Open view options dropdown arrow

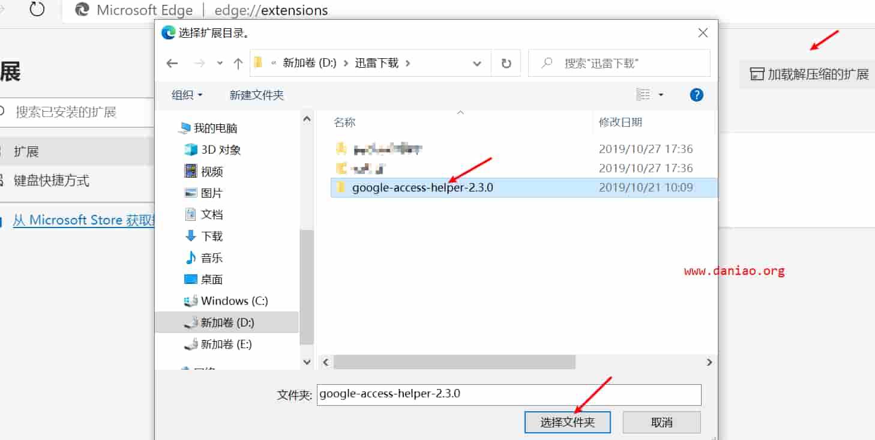[661, 95]
